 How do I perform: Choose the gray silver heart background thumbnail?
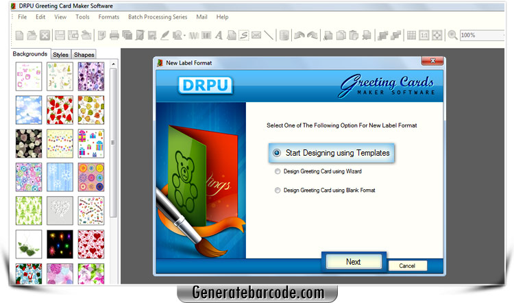pyautogui.click(x=60, y=210)
